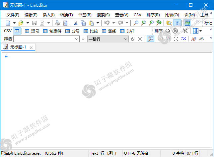Select DAT separated mode
This screenshot has width=214, height=157.
pyautogui.click(x=127, y=31)
